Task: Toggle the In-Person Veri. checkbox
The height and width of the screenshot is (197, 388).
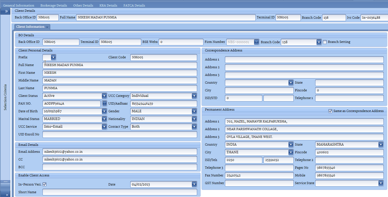Action: pos(44,185)
